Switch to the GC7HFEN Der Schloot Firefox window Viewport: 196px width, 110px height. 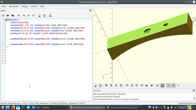[87, 107]
